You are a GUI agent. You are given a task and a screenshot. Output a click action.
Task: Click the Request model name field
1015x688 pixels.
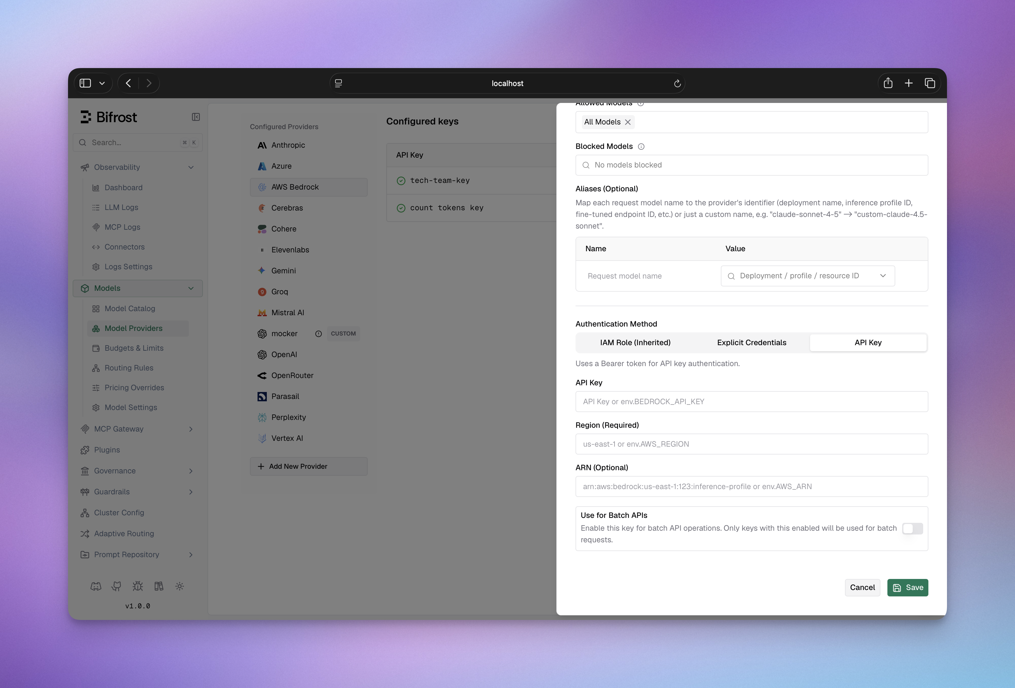pyautogui.click(x=648, y=276)
